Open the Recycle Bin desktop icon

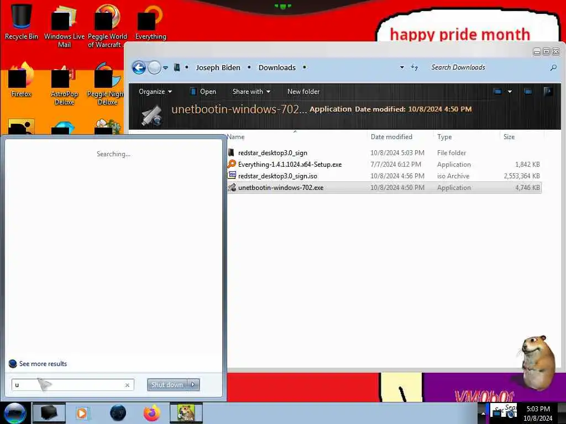pyautogui.click(x=22, y=21)
